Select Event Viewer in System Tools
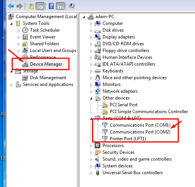The width and height of the screenshot is (195, 187). [42, 37]
